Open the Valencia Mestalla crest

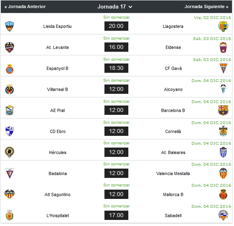(x=223, y=173)
